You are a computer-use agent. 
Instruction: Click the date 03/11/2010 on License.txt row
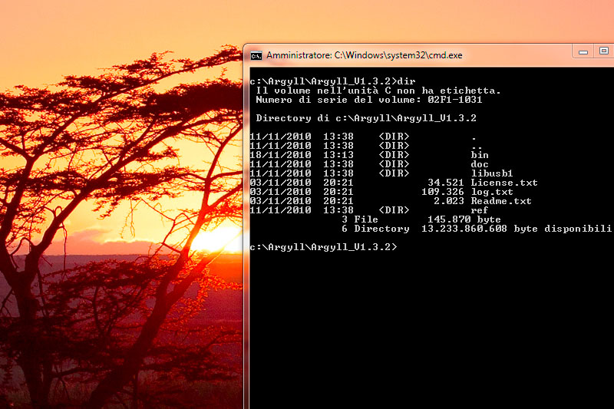(280, 183)
